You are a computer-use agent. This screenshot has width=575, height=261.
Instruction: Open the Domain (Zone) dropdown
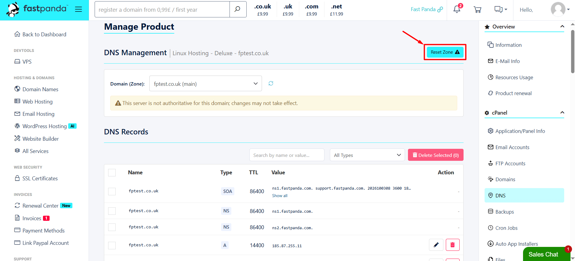pos(205,84)
